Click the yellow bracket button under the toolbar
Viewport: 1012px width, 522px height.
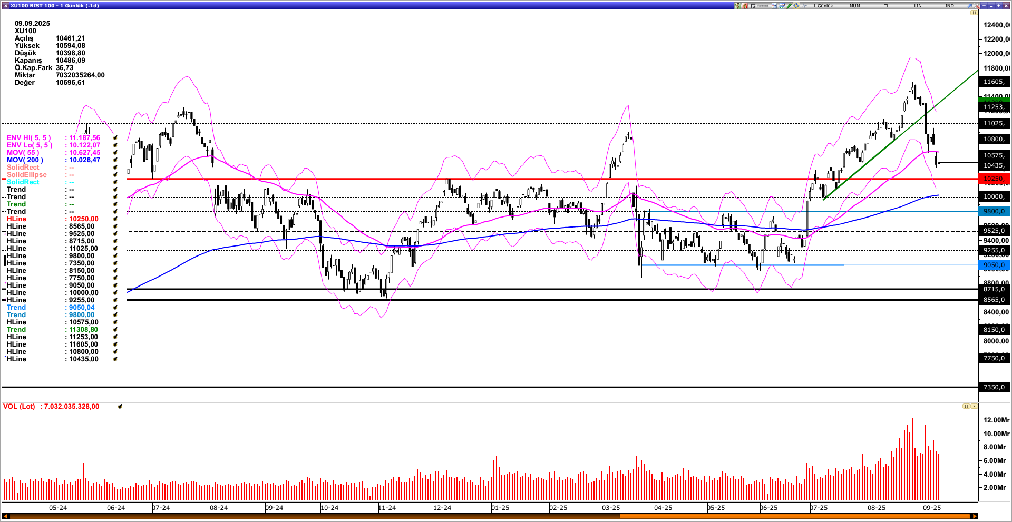[x=974, y=13]
